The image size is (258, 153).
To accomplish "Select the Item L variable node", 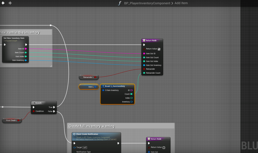I will pyautogui.click(x=89, y=87).
